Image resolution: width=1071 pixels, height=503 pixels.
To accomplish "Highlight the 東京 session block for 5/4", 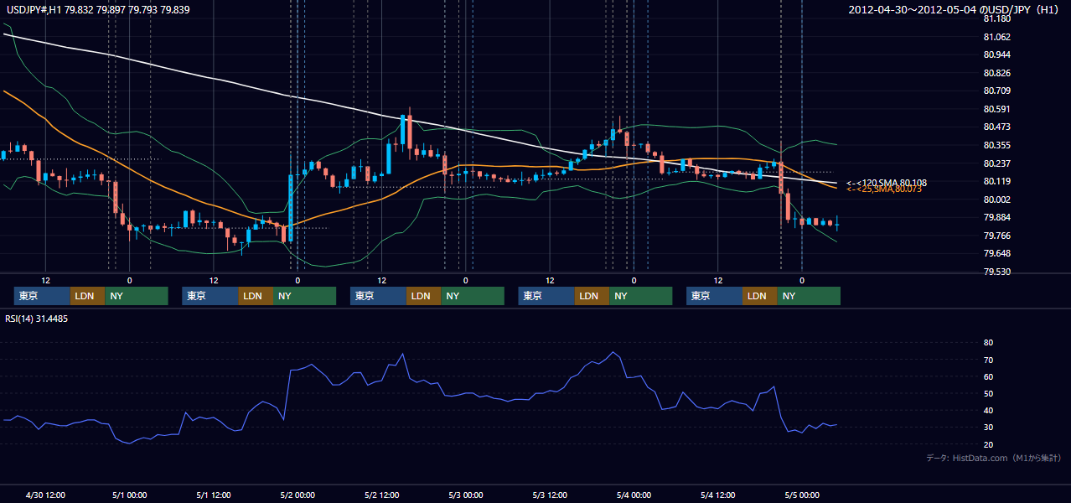I will point(714,296).
